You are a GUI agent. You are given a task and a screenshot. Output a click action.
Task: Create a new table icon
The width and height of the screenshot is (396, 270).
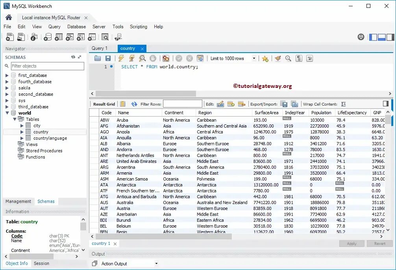tap(59, 37)
